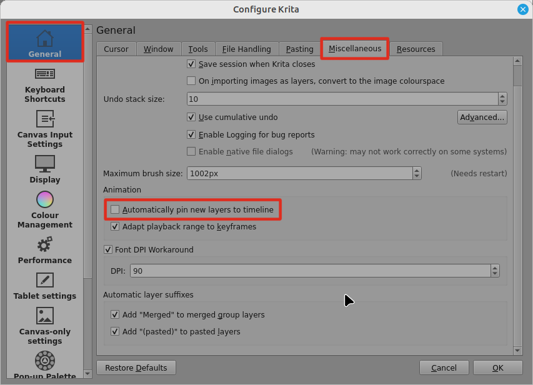The height and width of the screenshot is (385, 533).
Task: Decrease Maximum brush size with down arrow
Action: 417,176
